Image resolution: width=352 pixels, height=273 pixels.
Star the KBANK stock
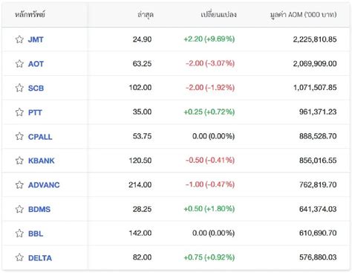[x=19, y=161]
